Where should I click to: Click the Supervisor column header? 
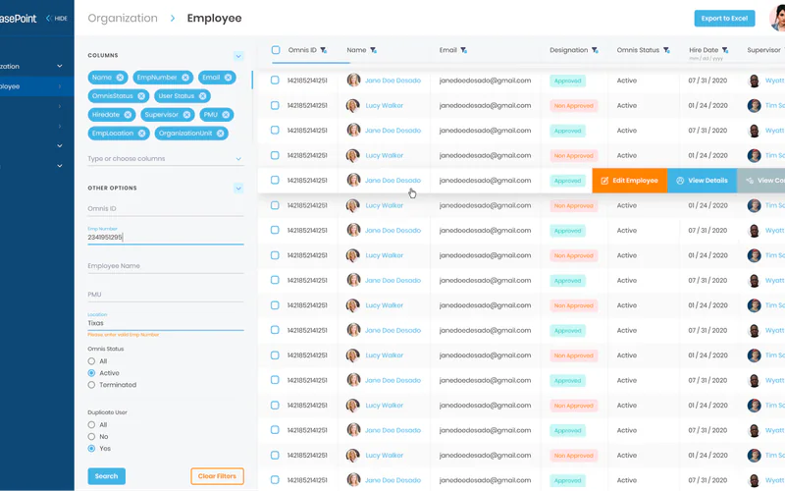[x=764, y=50]
